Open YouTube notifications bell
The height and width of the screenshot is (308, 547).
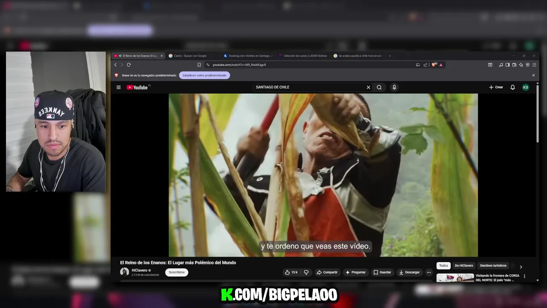pos(512,87)
